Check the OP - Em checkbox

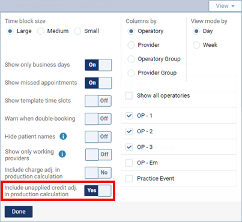coord(129,163)
